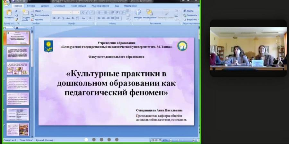Toggle italic К formatting

pyautogui.click(x=59, y=18)
